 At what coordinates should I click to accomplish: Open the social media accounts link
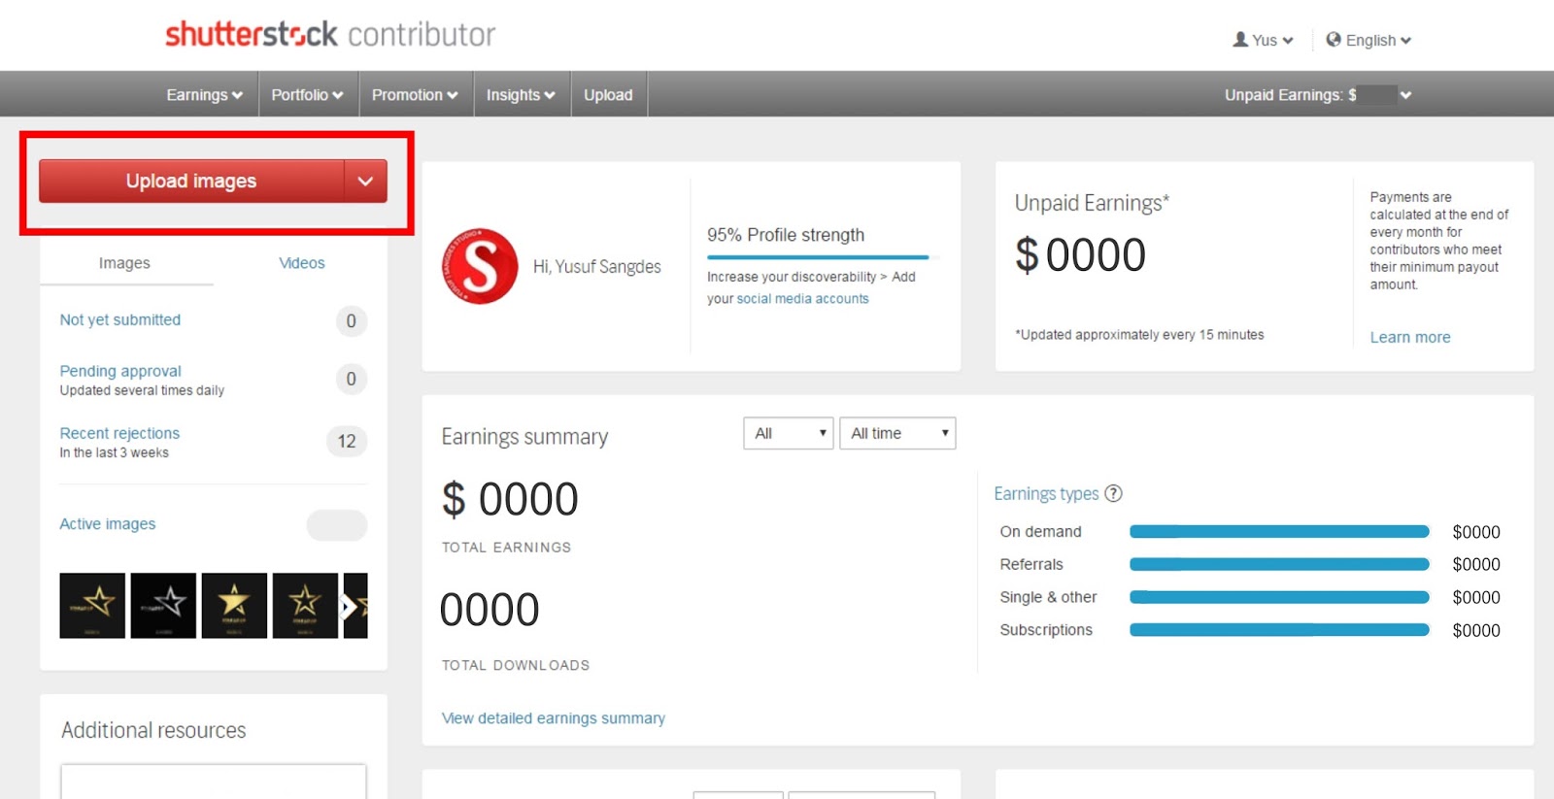802,299
